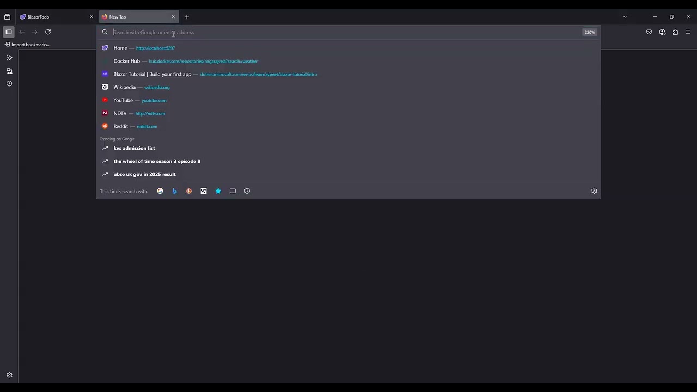Close the New Tab tab

click(x=173, y=17)
